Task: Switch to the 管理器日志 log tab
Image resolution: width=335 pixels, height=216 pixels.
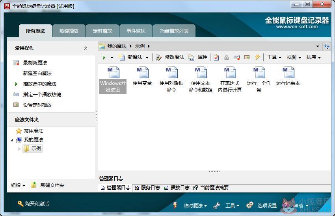Action: [115, 188]
